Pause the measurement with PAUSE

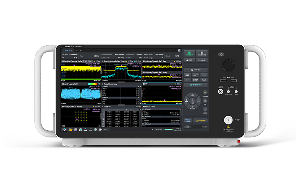(x=201, y=60)
